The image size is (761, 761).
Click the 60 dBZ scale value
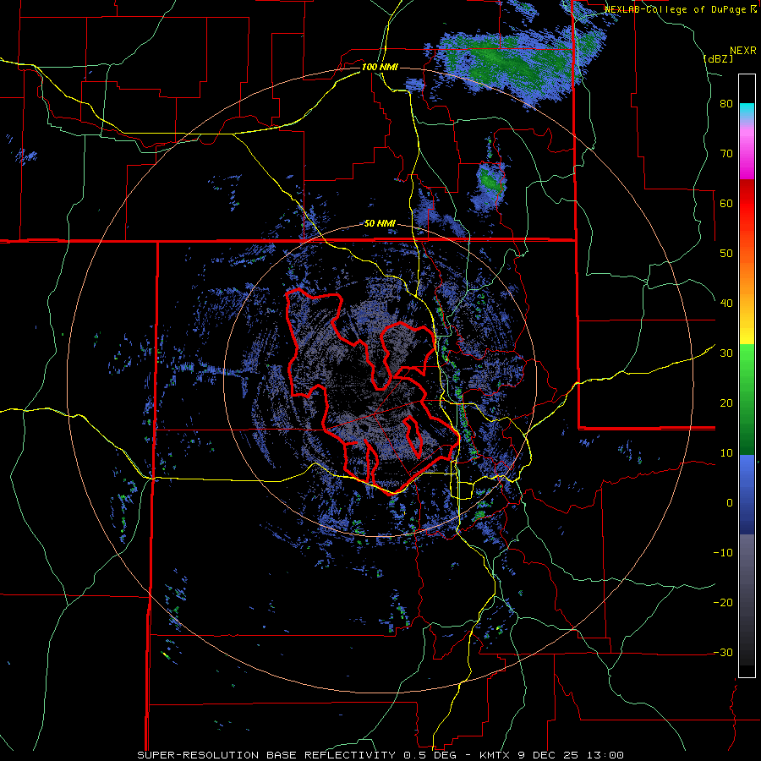click(x=726, y=203)
